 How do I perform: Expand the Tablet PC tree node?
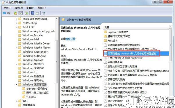pos(16,27)
